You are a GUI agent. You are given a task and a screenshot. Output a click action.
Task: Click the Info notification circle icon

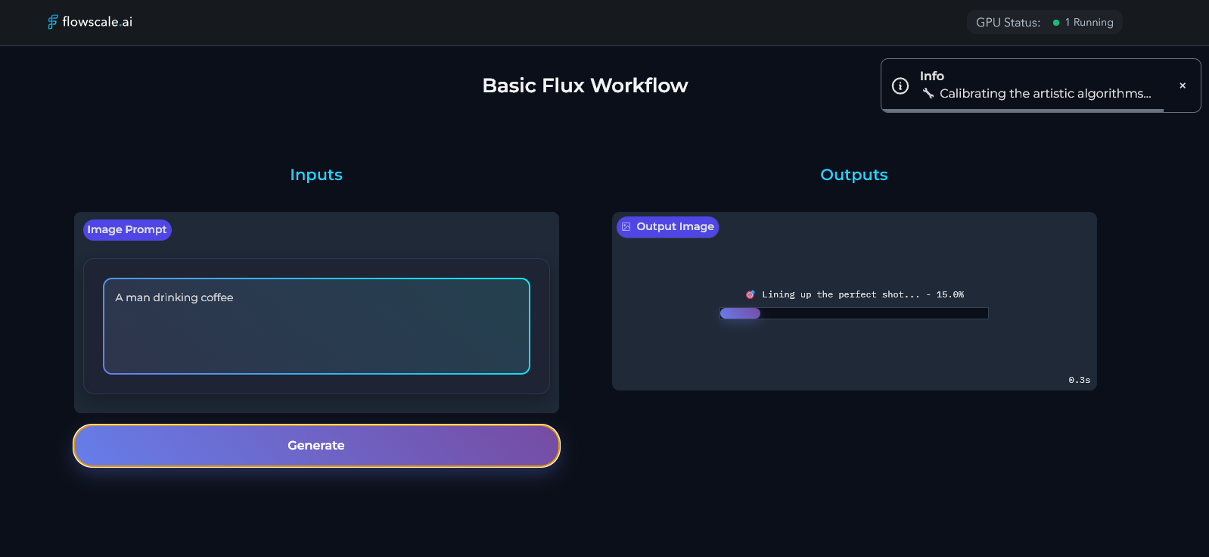[900, 86]
